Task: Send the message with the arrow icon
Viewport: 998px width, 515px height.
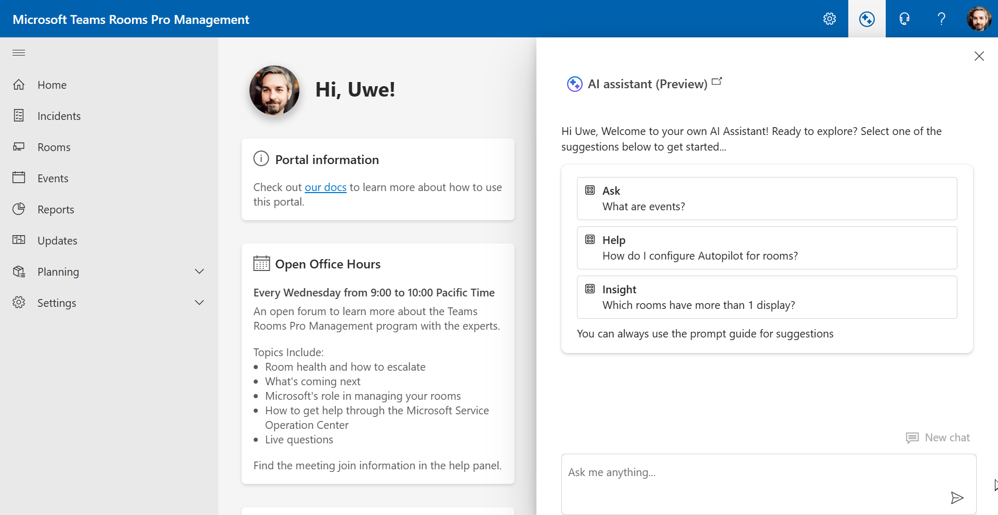Action: 957,498
